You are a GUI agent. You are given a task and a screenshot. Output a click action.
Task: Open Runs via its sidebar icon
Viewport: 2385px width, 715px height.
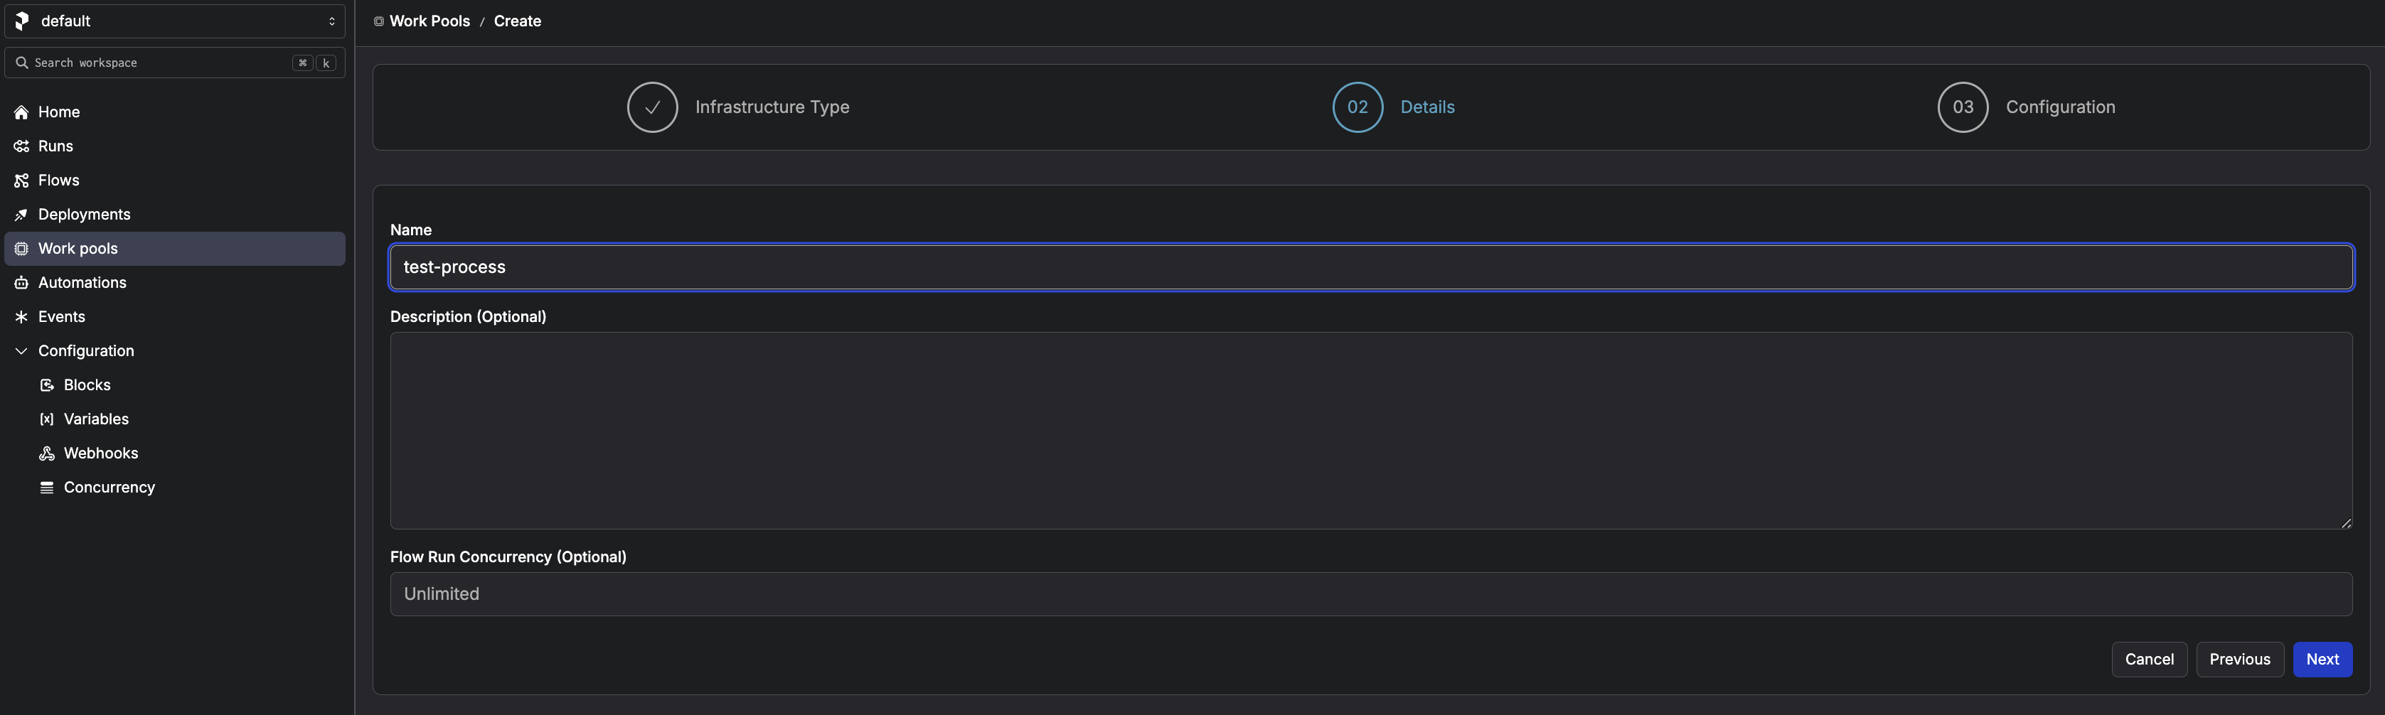coord(21,146)
